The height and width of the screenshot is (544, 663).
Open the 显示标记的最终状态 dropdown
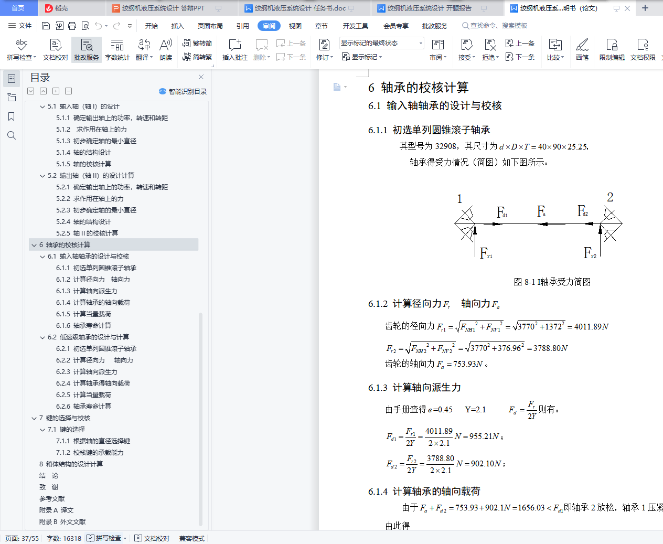coord(381,43)
